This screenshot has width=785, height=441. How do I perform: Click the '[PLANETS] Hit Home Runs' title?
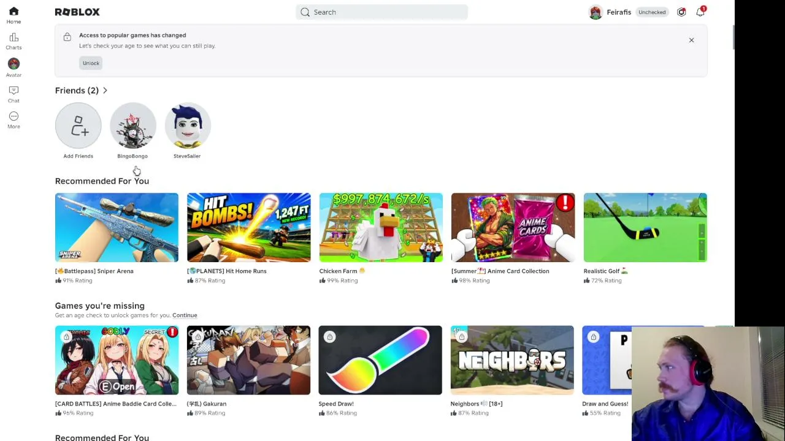(x=227, y=271)
